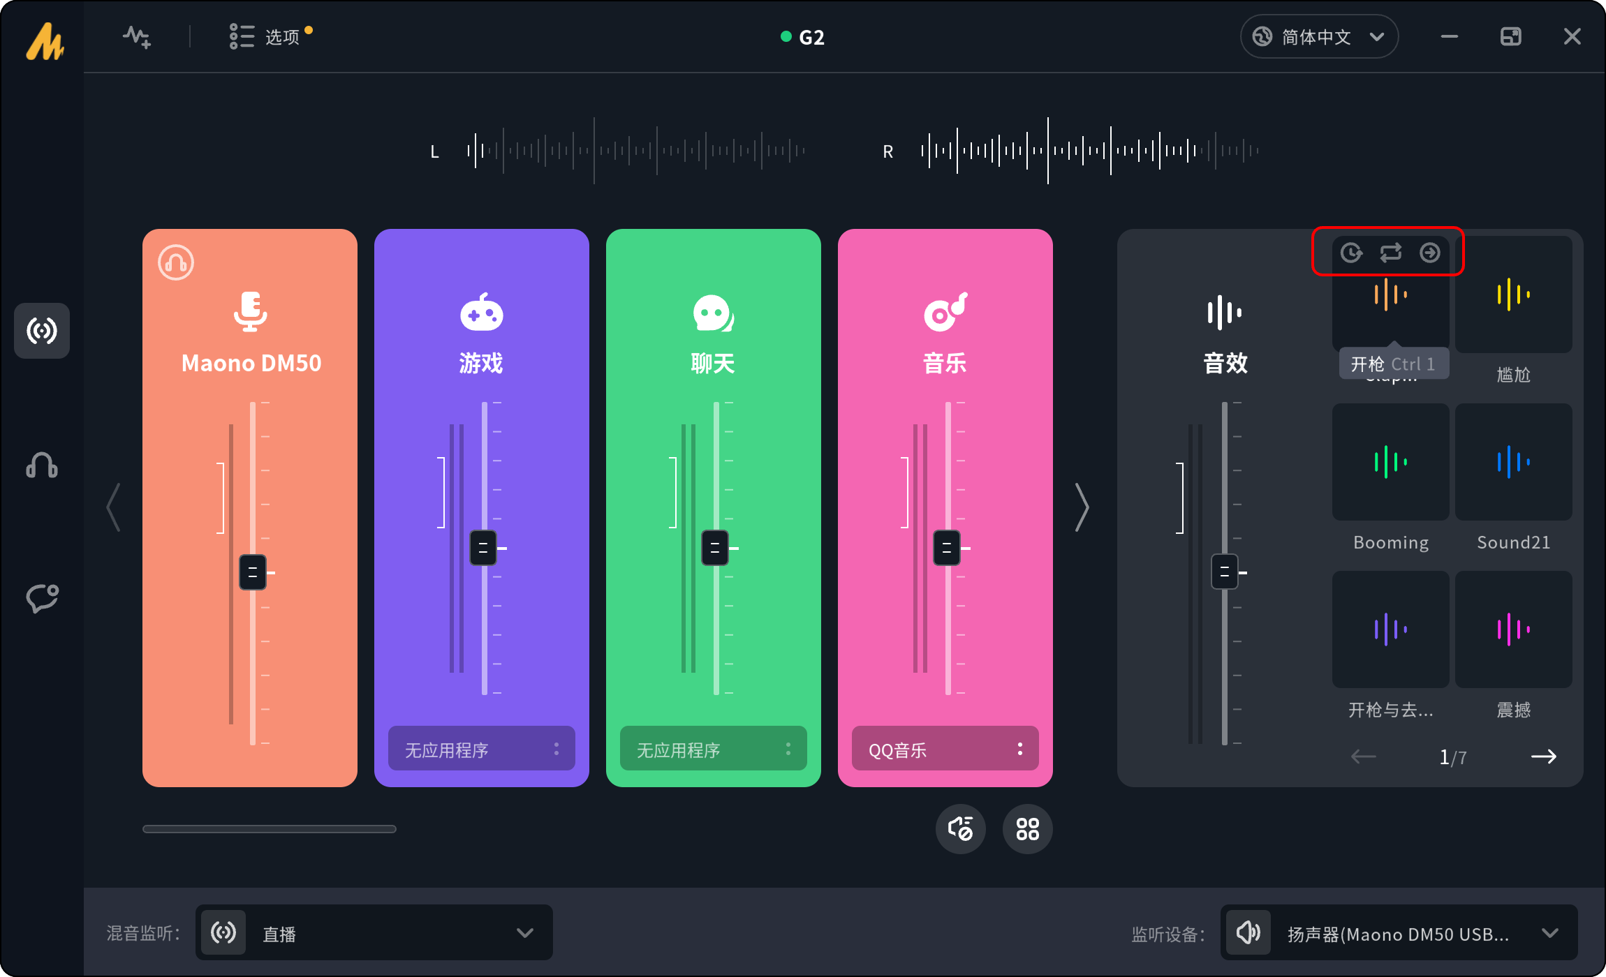Toggle the timer clock icon on sound pad
This screenshot has width=1606, height=977.
pyautogui.click(x=1351, y=253)
